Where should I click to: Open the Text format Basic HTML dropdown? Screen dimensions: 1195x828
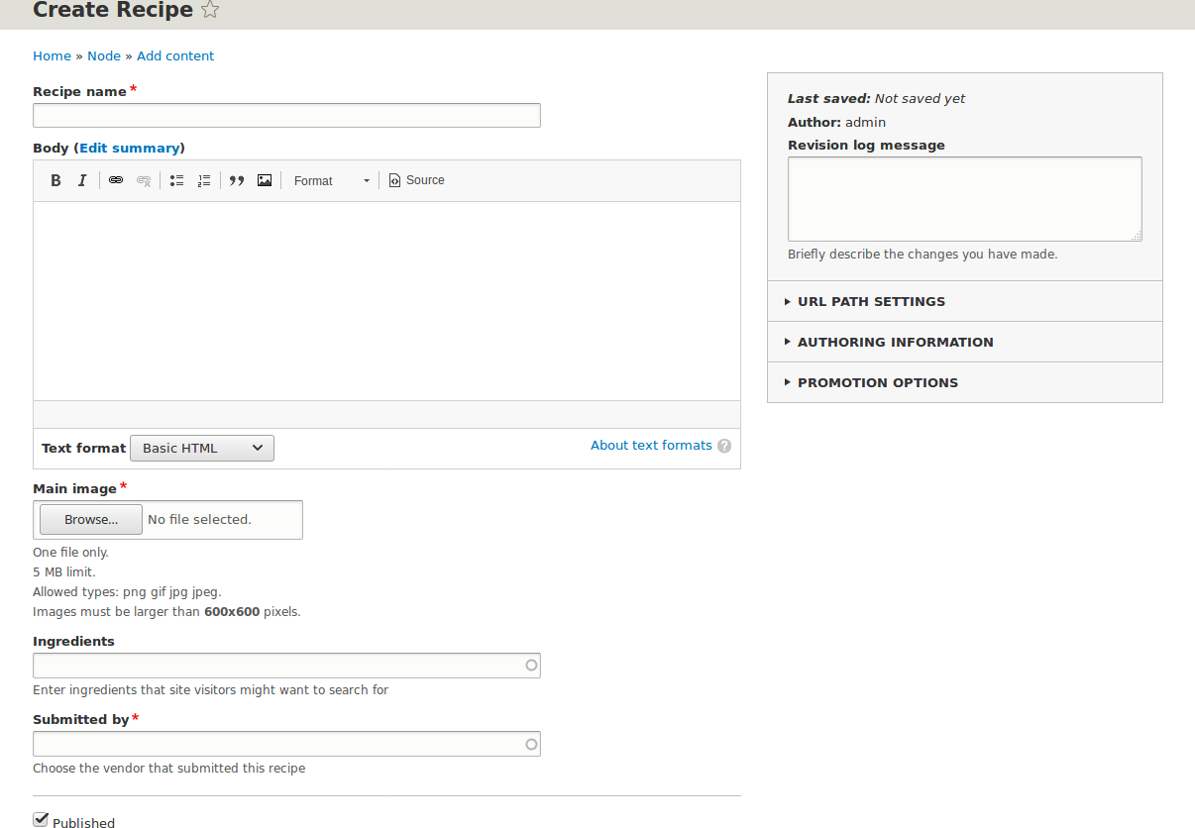[202, 449]
